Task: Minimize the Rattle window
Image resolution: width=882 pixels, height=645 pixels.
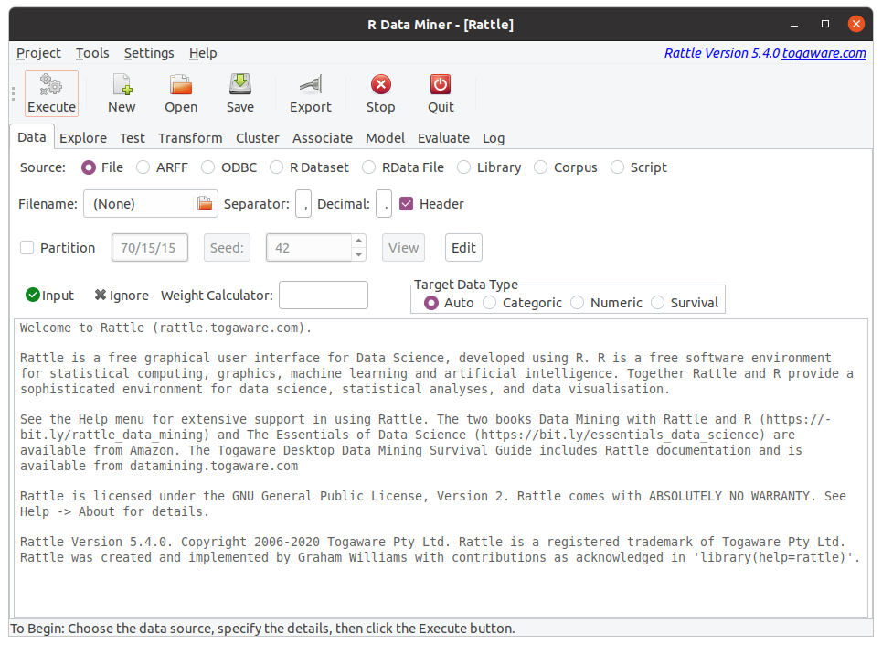Action: coord(794,24)
